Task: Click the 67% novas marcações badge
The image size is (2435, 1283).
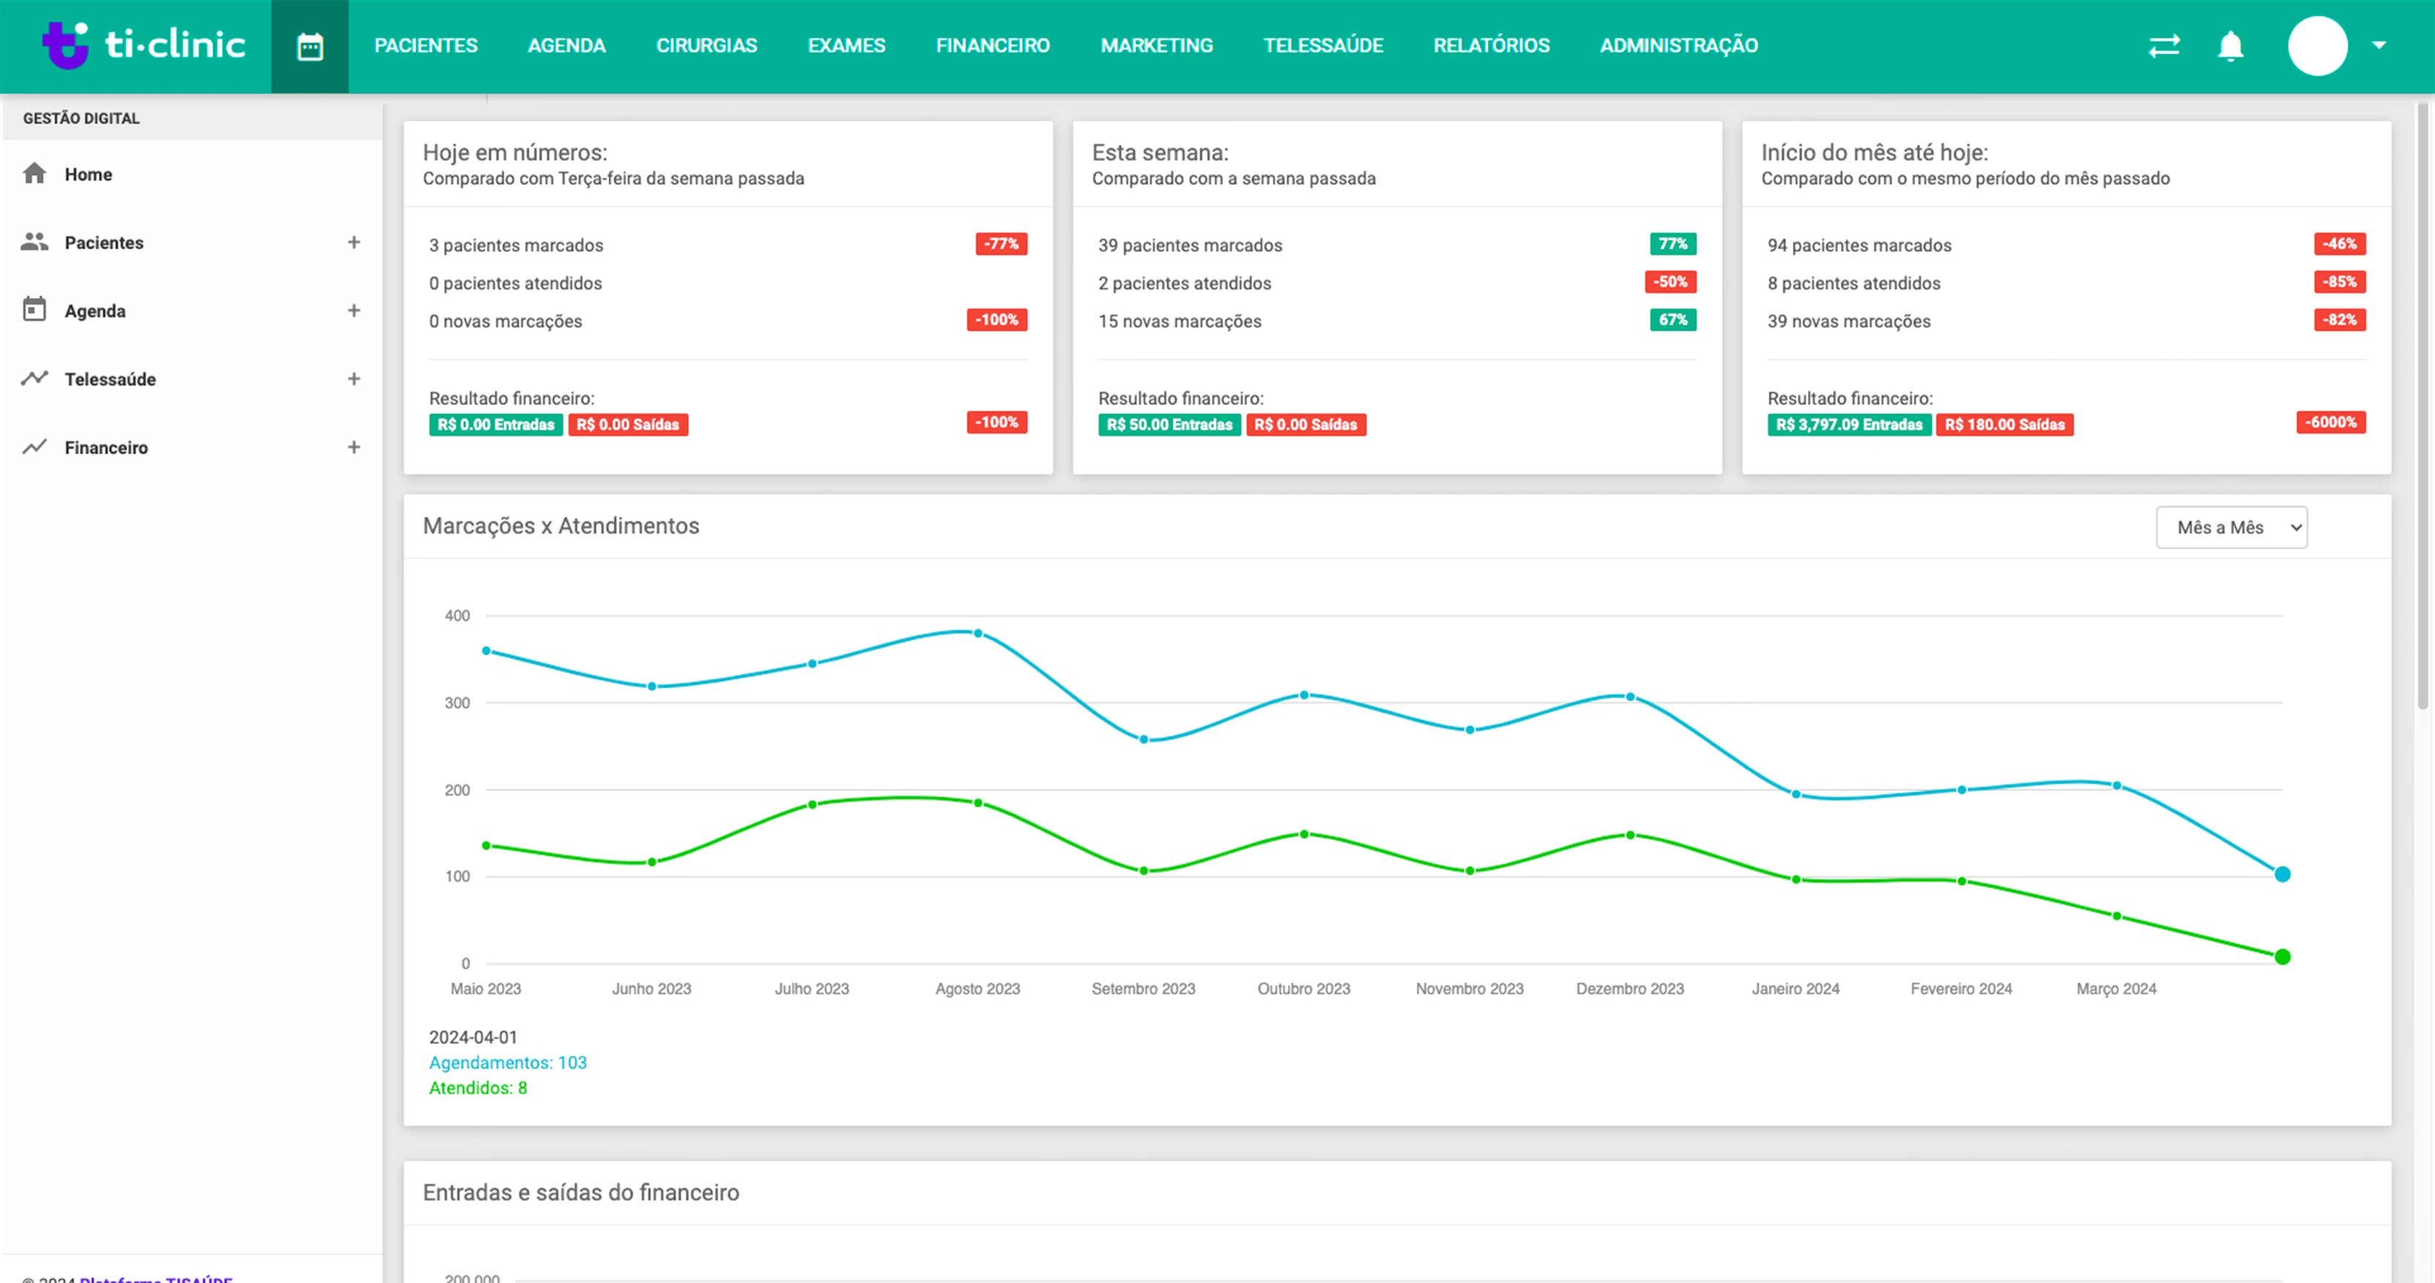Action: [1672, 320]
